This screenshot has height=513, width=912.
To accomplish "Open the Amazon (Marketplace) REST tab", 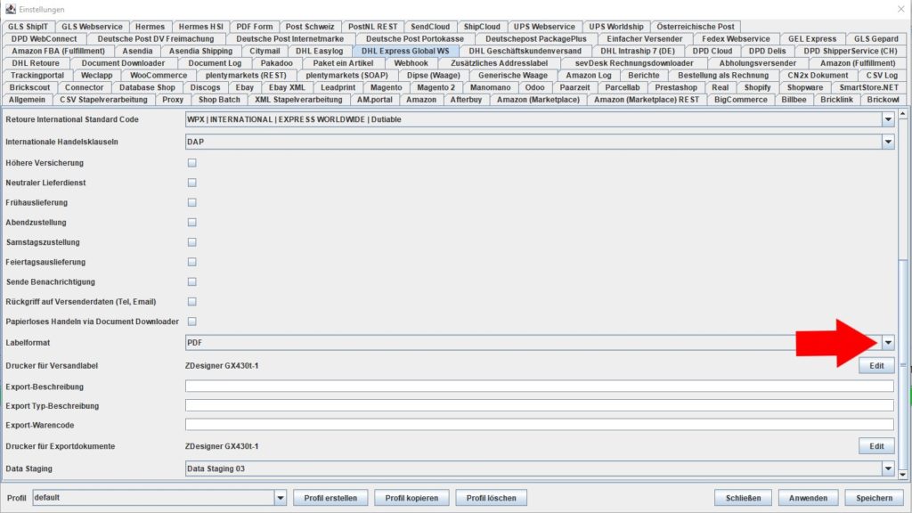I will click(x=647, y=100).
